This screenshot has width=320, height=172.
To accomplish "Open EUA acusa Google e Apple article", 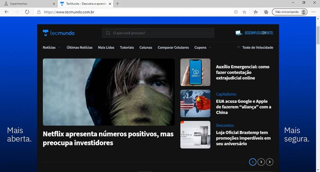I will [244, 107].
